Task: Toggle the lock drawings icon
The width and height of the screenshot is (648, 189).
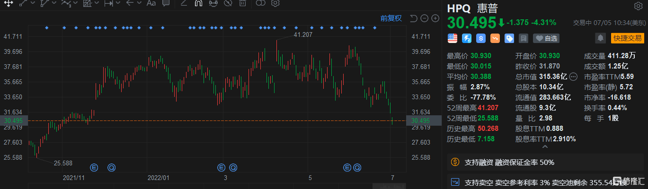Action: (213, 3)
